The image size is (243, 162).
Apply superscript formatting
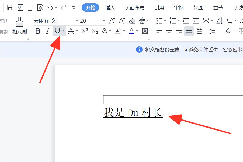(x=84, y=31)
